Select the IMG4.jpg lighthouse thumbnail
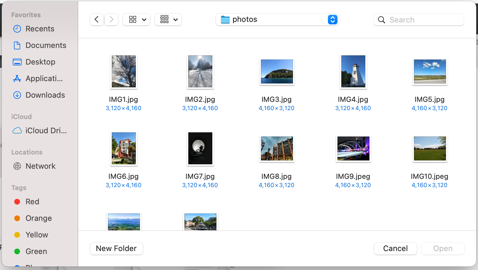Screen dimensions: 478x270 (x=353, y=71)
